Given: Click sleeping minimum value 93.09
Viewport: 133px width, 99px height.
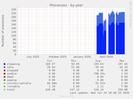Looking at the screenshot, I should click(75, 64).
